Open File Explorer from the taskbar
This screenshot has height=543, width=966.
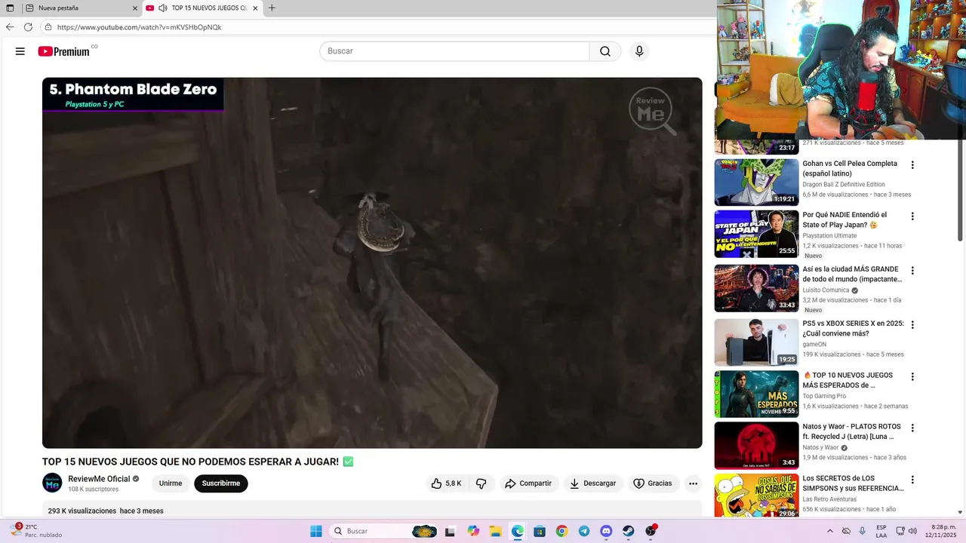495,531
